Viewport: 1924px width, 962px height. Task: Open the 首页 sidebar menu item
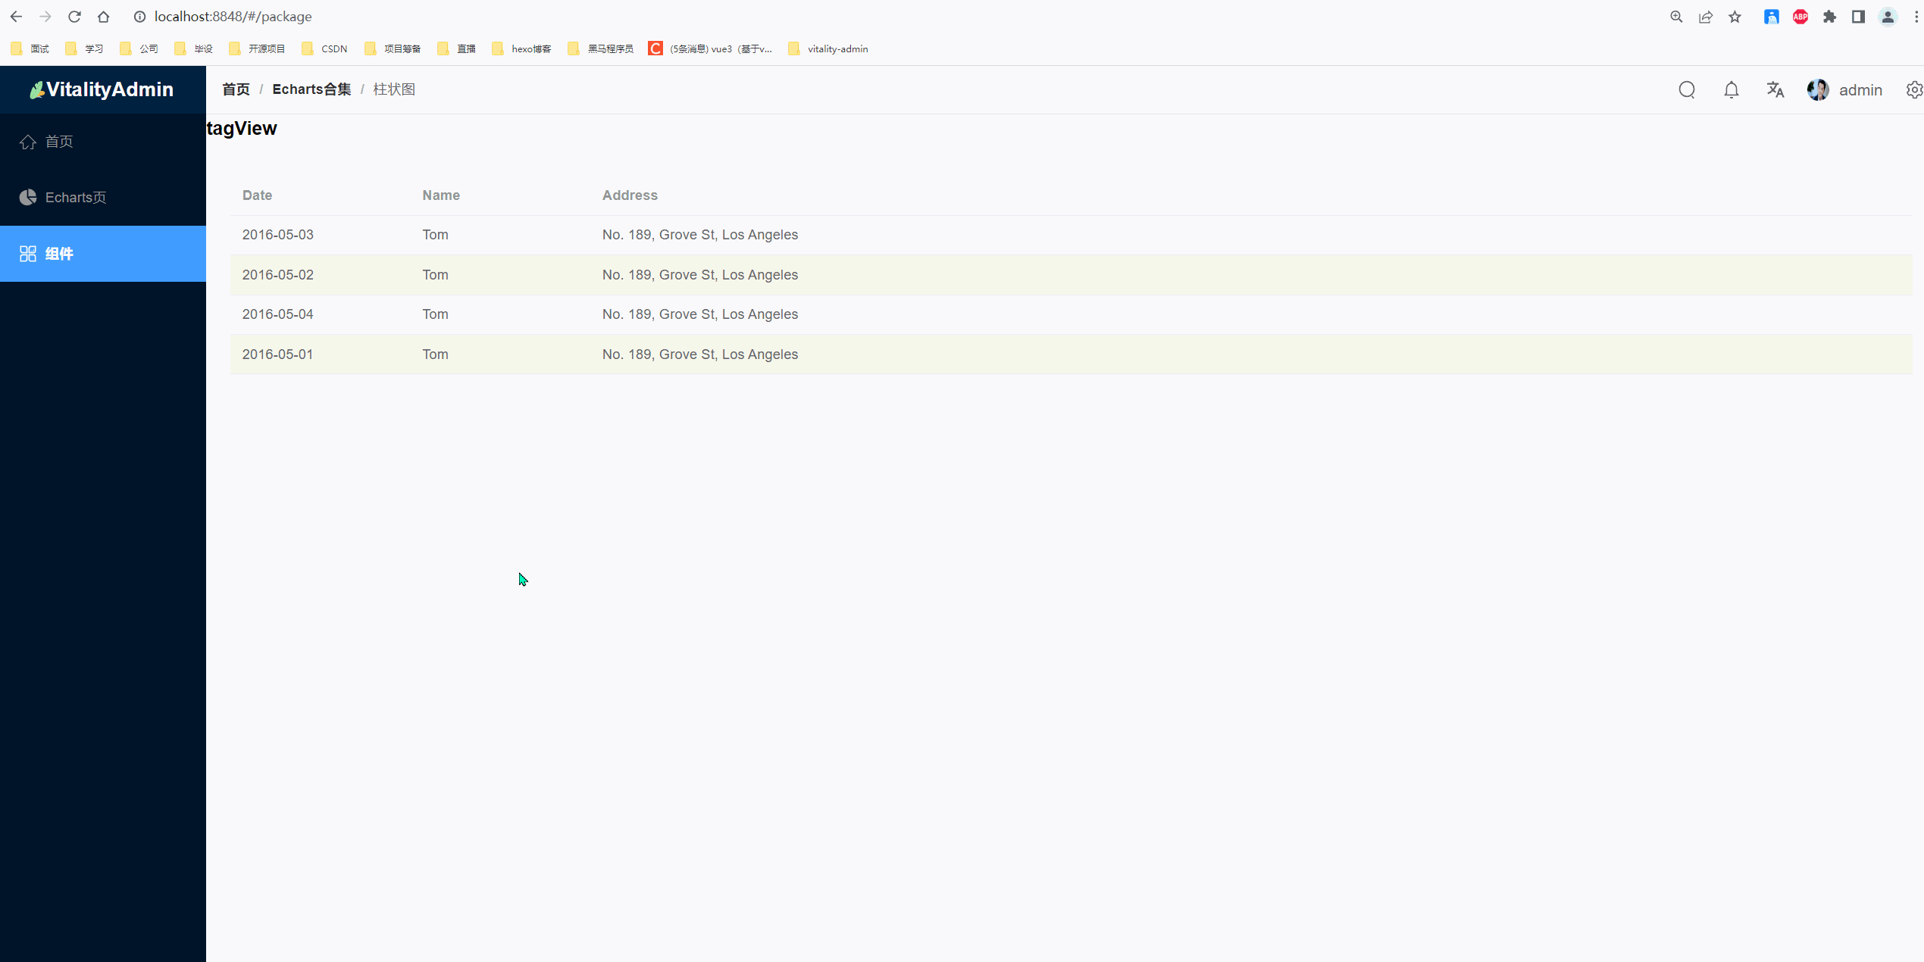59,142
